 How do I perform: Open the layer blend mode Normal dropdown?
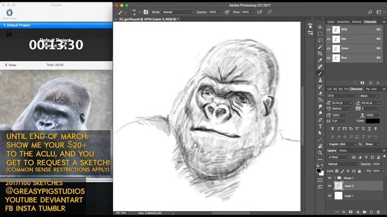(343, 164)
